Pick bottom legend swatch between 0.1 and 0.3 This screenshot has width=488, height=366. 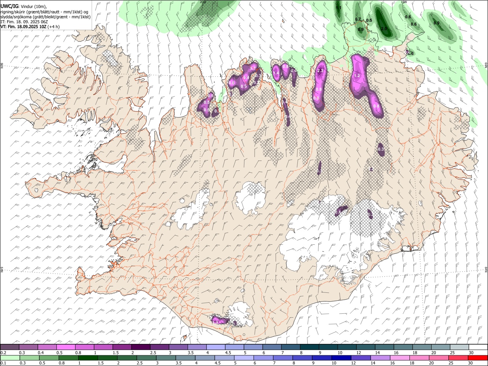(10, 358)
